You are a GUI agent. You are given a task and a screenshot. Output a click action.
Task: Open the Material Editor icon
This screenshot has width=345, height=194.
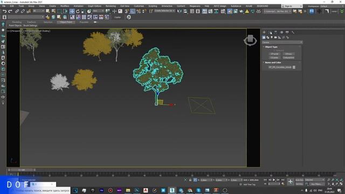pos(223,11)
